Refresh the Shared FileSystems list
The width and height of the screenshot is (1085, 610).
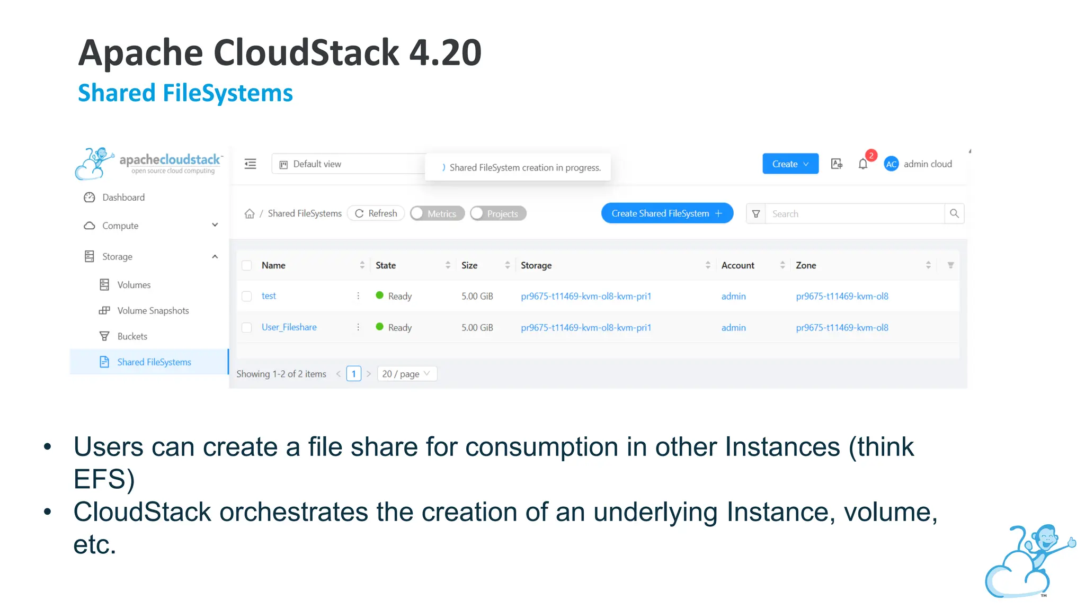376,213
